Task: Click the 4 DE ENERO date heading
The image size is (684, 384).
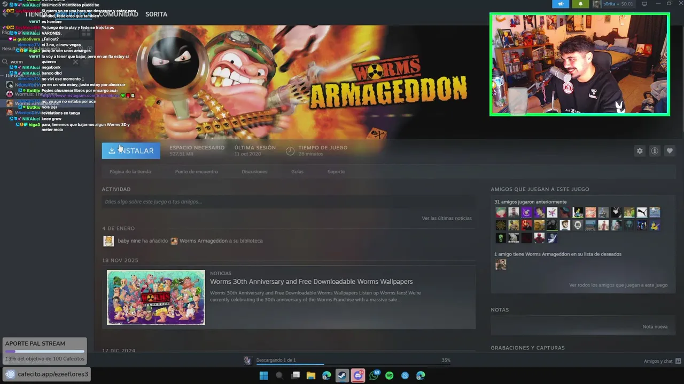Action: (x=118, y=228)
